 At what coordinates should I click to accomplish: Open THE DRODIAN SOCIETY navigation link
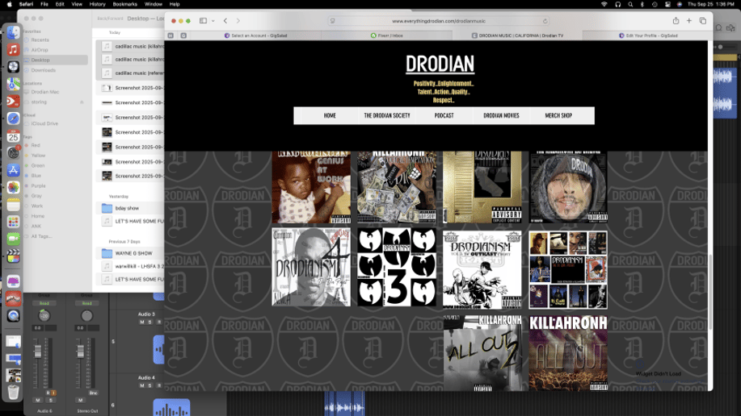click(387, 115)
